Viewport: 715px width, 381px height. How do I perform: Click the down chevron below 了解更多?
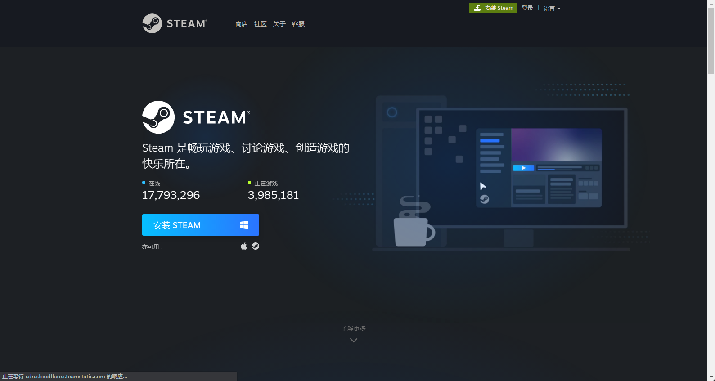[354, 340]
